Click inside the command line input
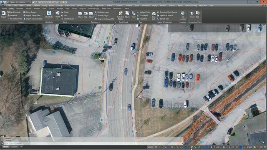The width and height of the screenshot is (267, 150). (x=93, y=143)
